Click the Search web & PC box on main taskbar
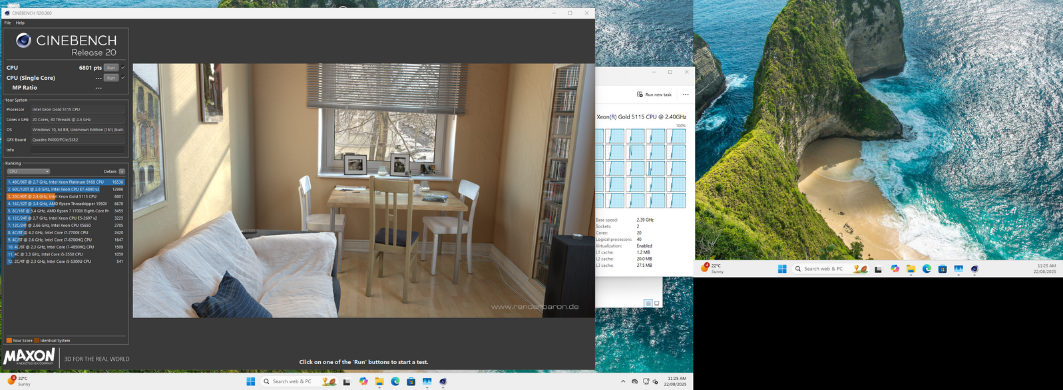This screenshot has height=390, width=1063. [299, 381]
